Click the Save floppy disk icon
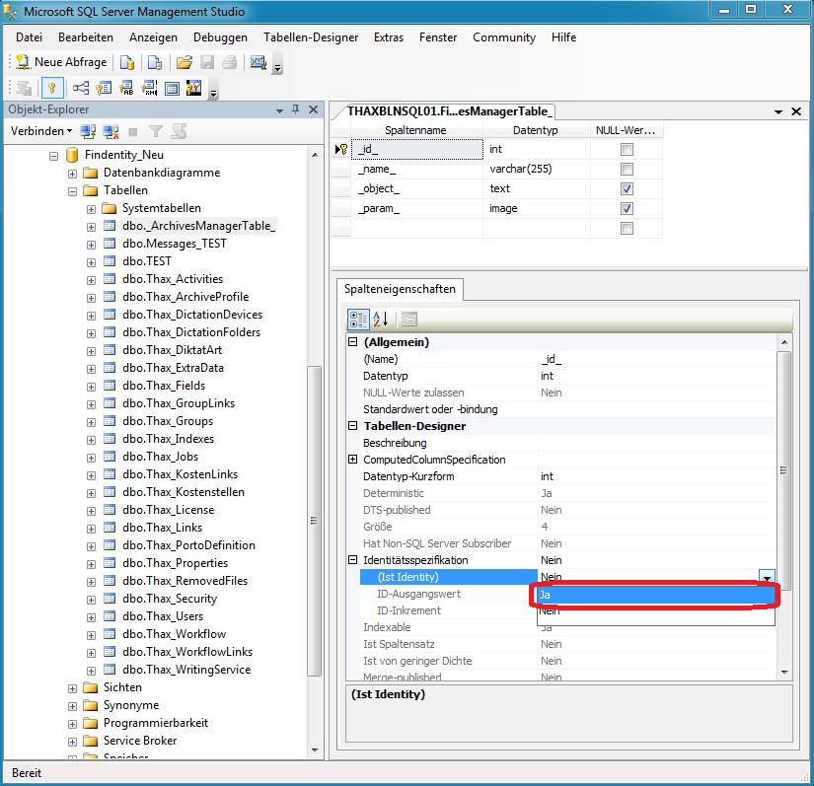This screenshot has width=814, height=786. 207,63
